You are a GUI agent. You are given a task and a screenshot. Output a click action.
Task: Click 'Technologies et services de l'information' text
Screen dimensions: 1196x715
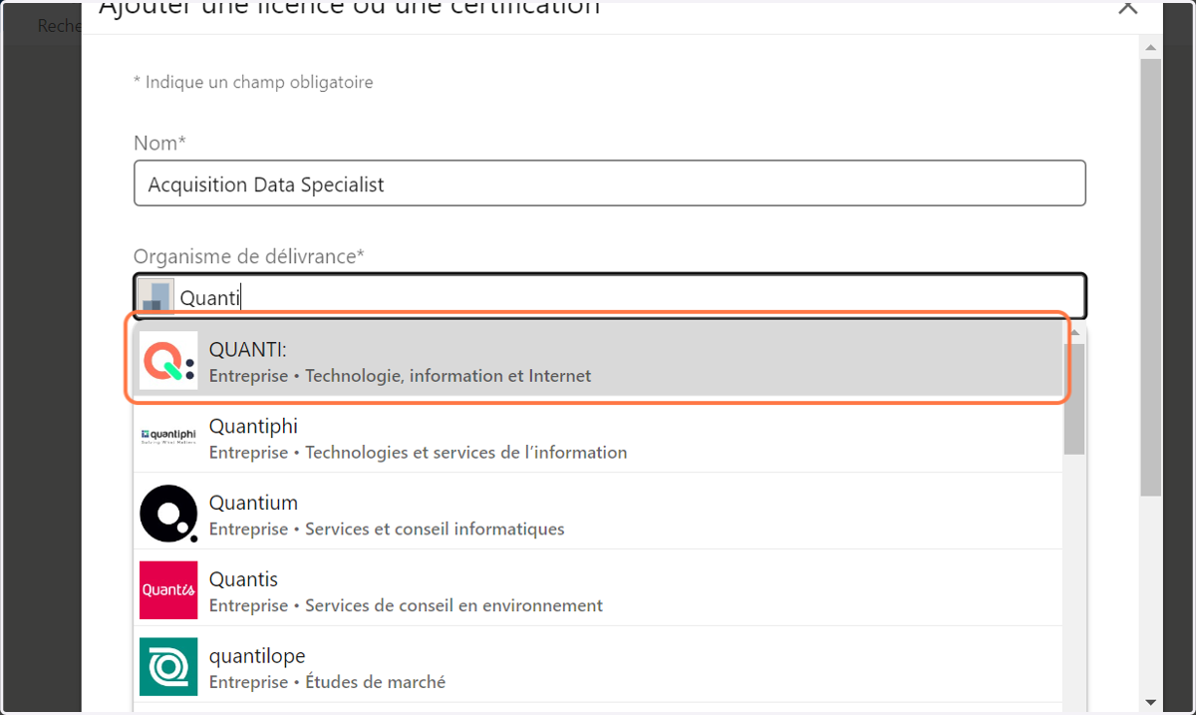(x=466, y=452)
